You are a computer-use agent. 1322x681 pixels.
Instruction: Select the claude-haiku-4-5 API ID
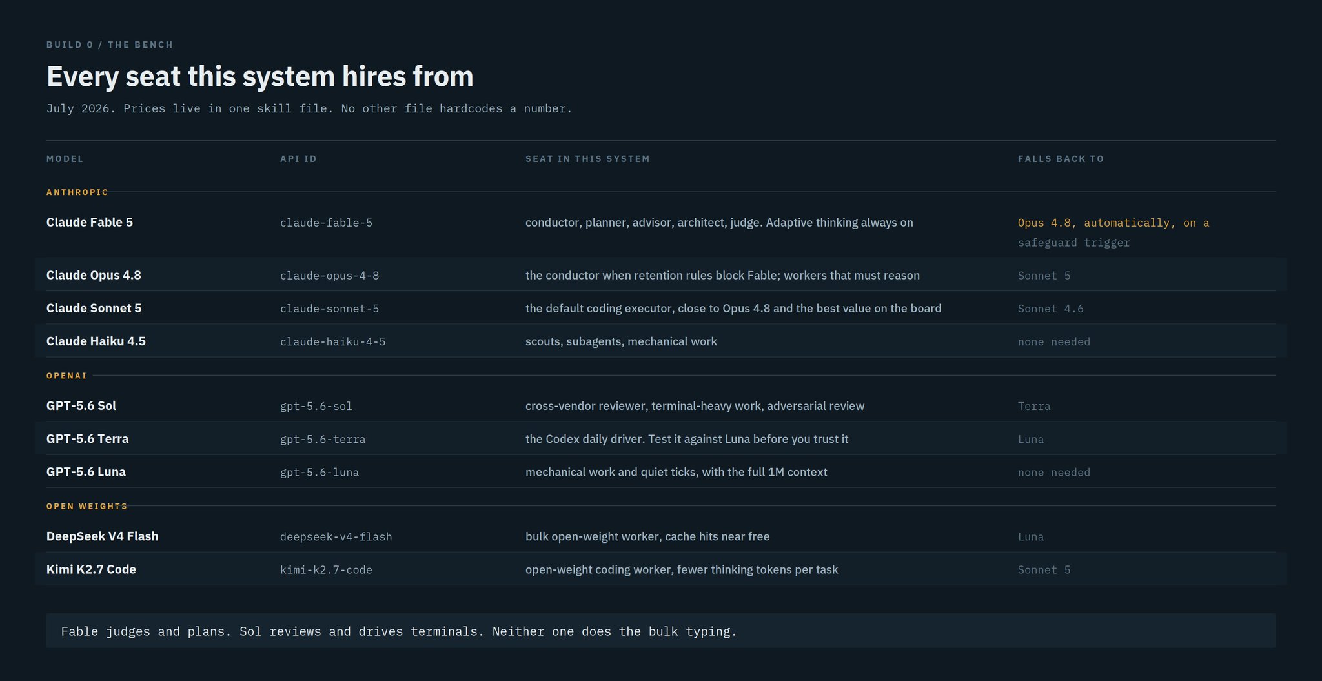332,341
